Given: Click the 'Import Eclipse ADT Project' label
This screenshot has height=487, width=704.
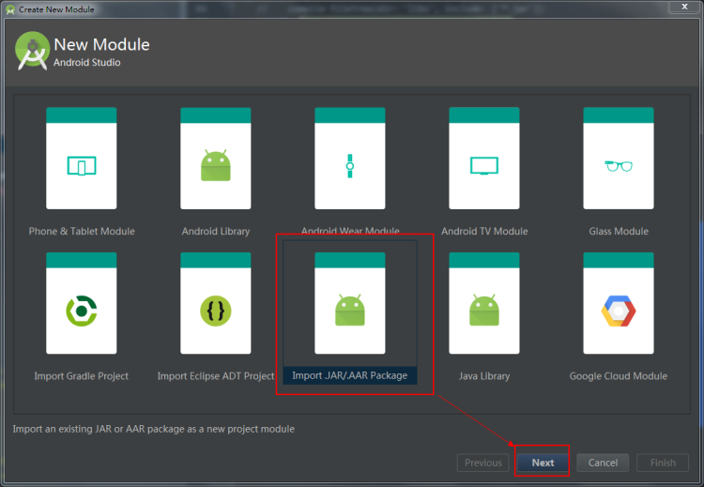Looking at the screenshot, I should point(216,376).
